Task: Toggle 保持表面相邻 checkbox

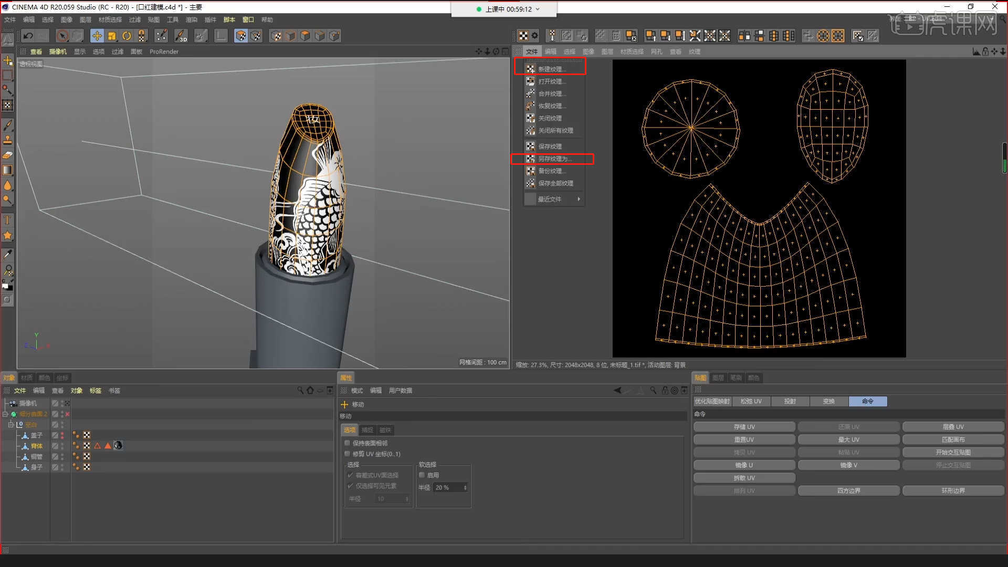Action: [x=347, y=443]
